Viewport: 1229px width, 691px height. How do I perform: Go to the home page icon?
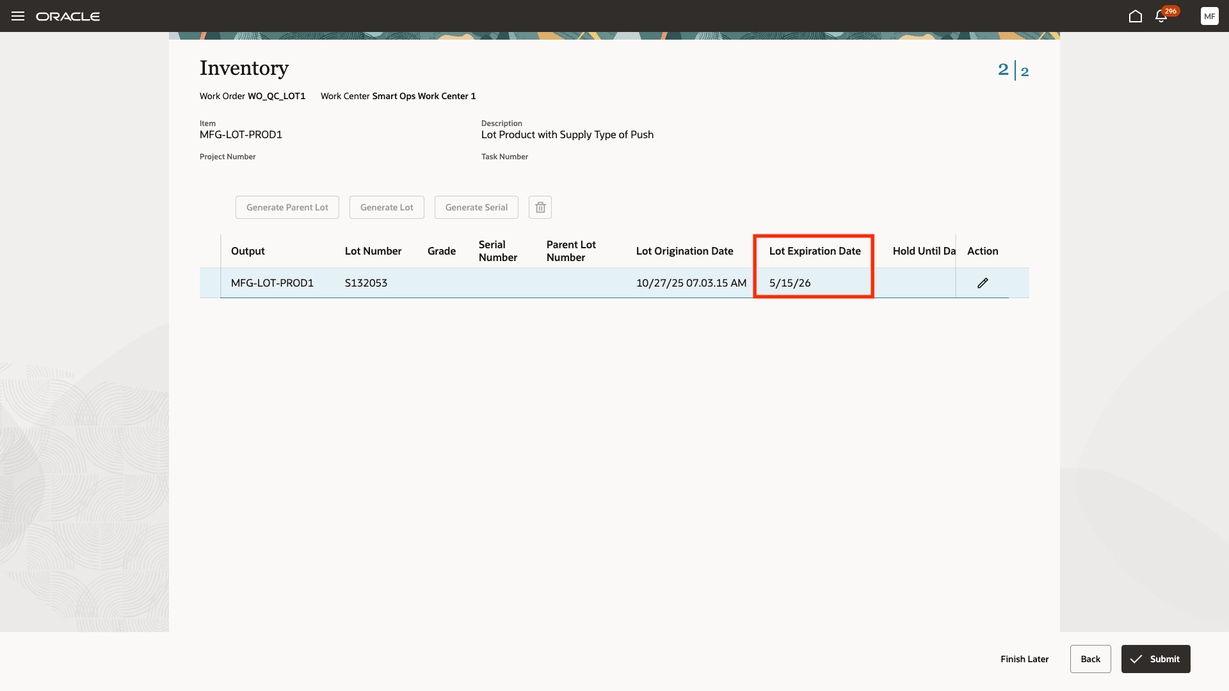coord(1136,16)
